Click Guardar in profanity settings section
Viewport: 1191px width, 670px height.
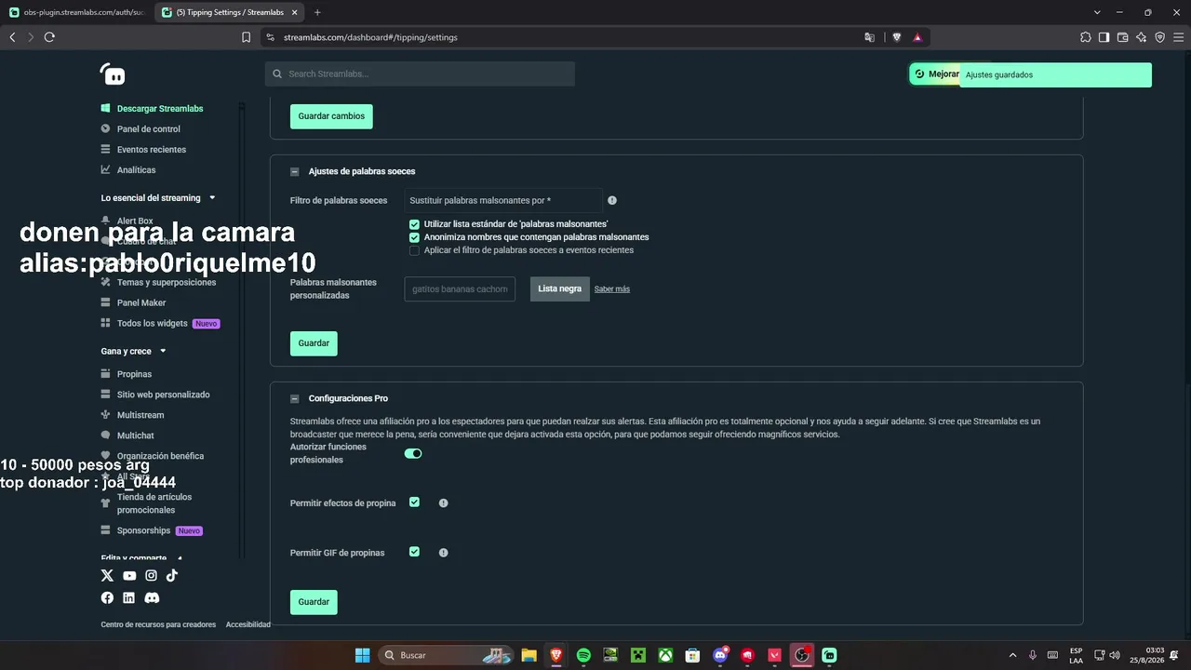click(x=314, y=343)
